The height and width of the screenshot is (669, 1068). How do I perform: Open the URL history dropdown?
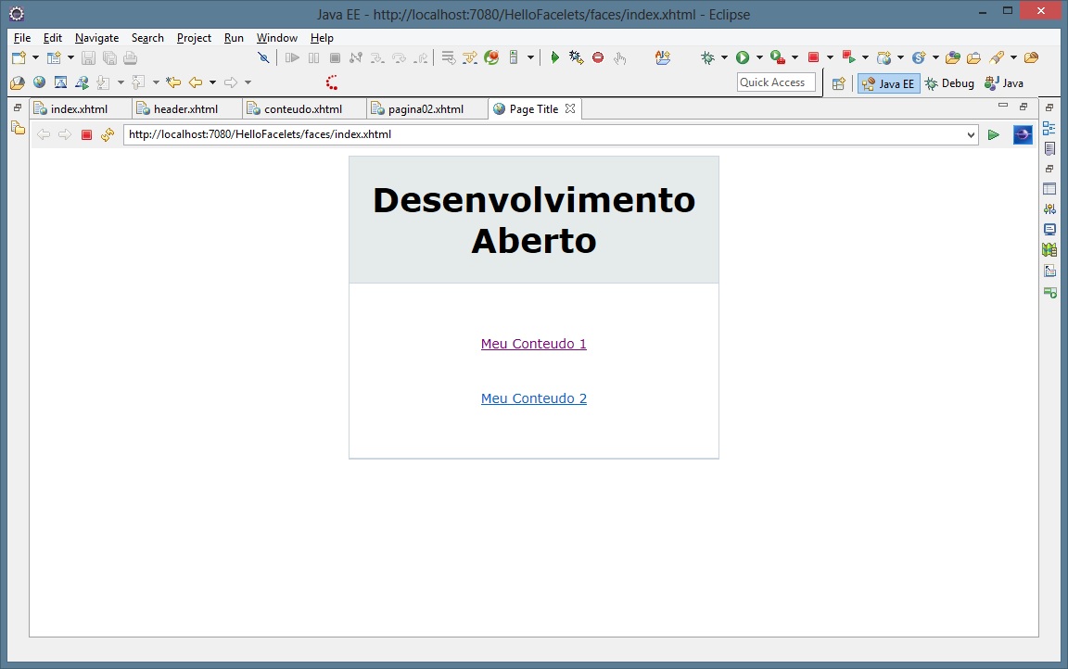tap(971, 135)
